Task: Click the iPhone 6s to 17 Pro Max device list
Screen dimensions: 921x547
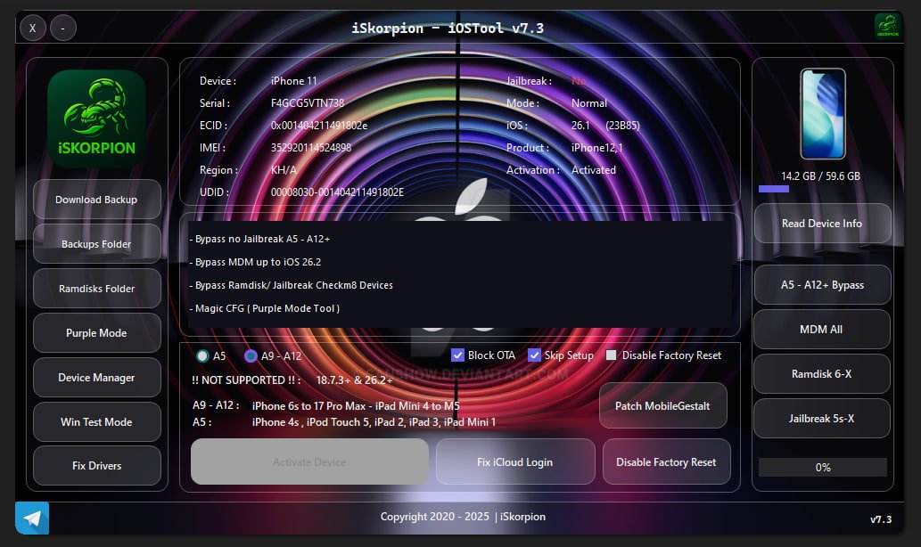Action: (356, 405)
